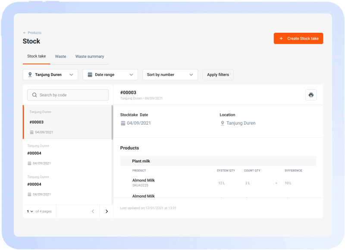
Task: Switch to the Waste tab
Action: pyautogui.click(x=60, y=56)
